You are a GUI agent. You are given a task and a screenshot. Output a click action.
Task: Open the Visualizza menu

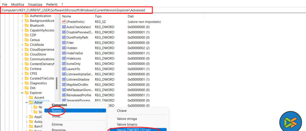pyautogui.click(x=35, y=4)
